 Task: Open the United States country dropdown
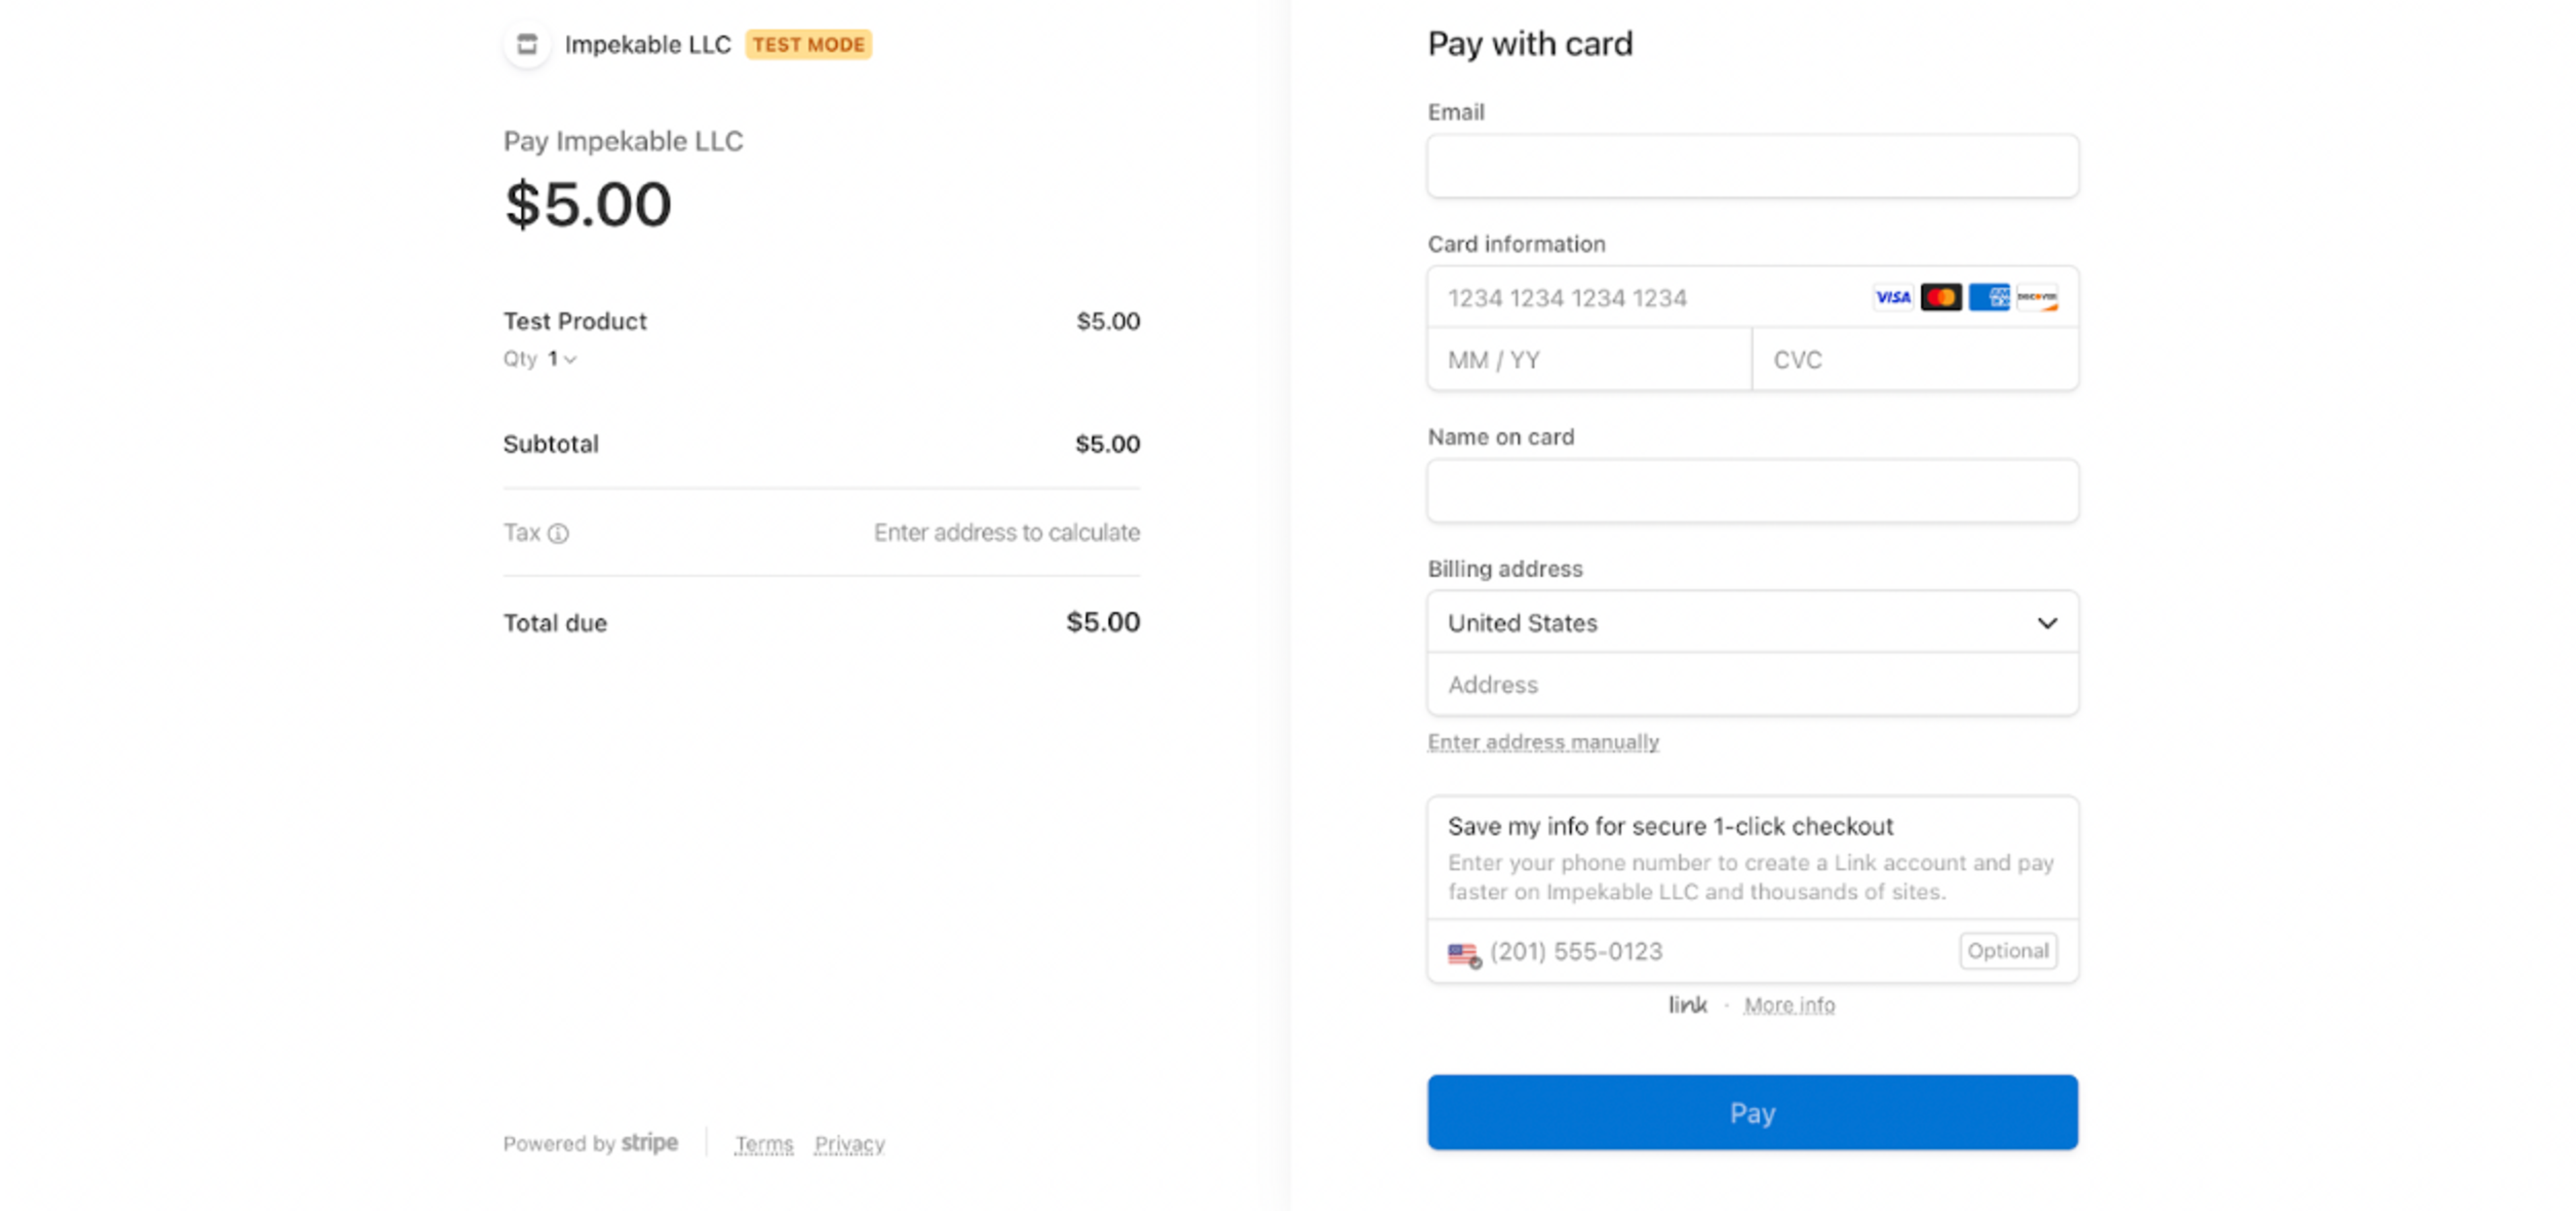pyautogui.click(x=1752, y=622)
